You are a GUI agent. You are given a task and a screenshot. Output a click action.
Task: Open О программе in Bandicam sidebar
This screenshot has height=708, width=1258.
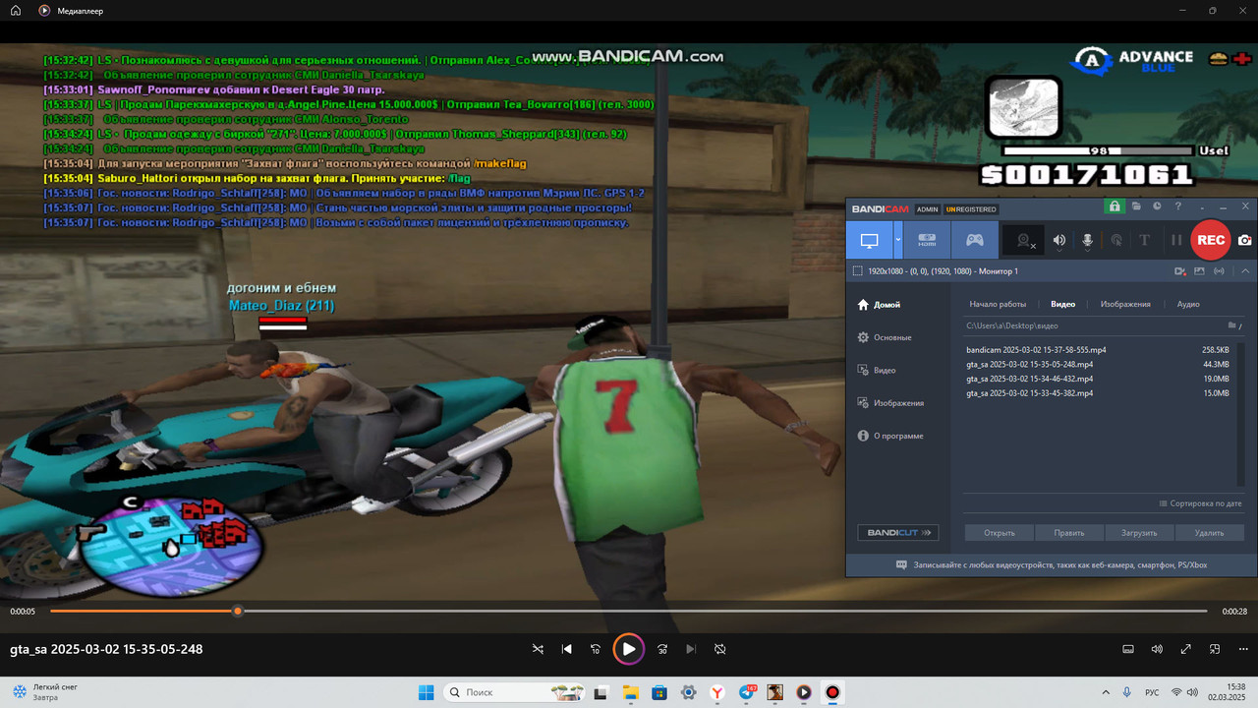(x=889, y=436)
